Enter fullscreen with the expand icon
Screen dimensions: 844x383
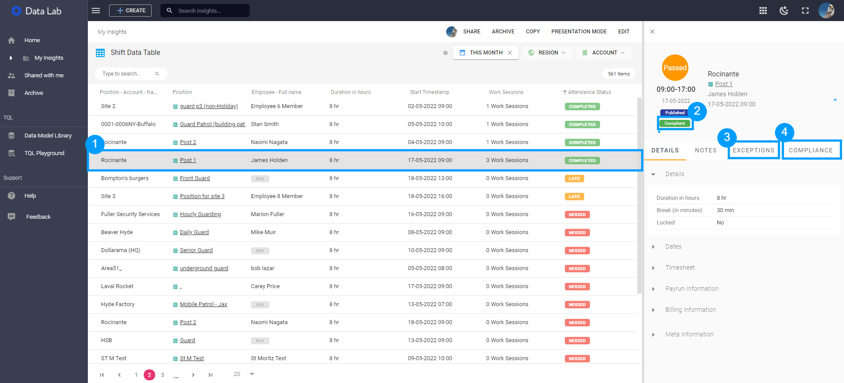(x=805, y=11)
